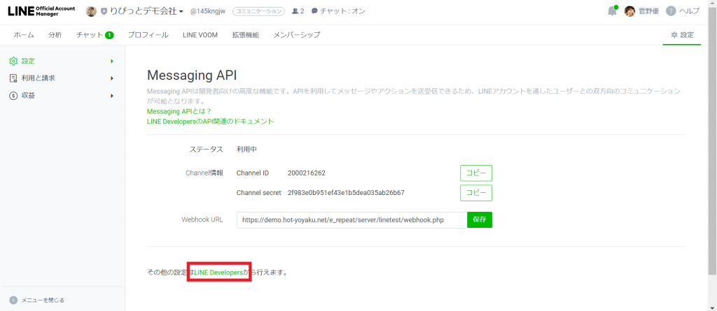
Task: Open the りぴっとデモ会社 account dropdown
Action: (x=147, y=11)
